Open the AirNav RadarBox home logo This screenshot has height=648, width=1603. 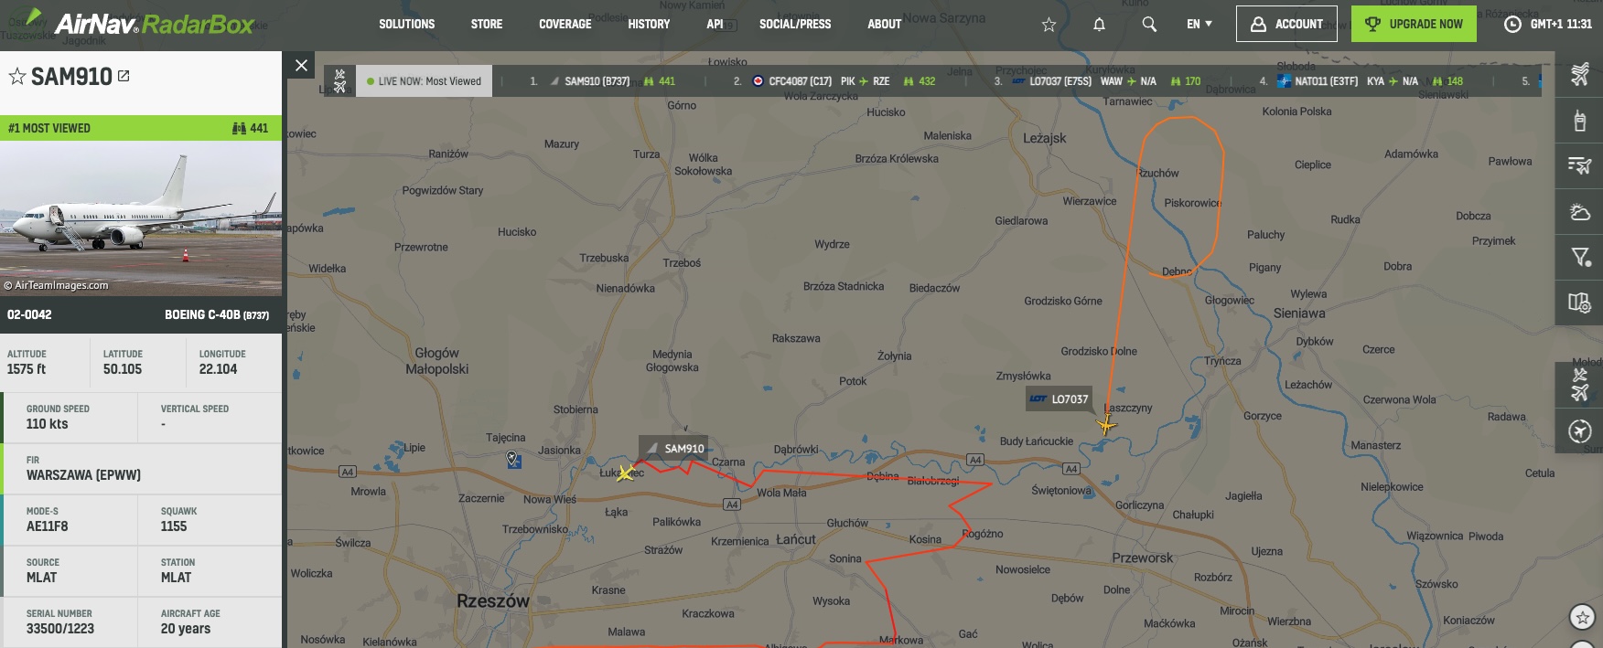[x=139, y=23]
